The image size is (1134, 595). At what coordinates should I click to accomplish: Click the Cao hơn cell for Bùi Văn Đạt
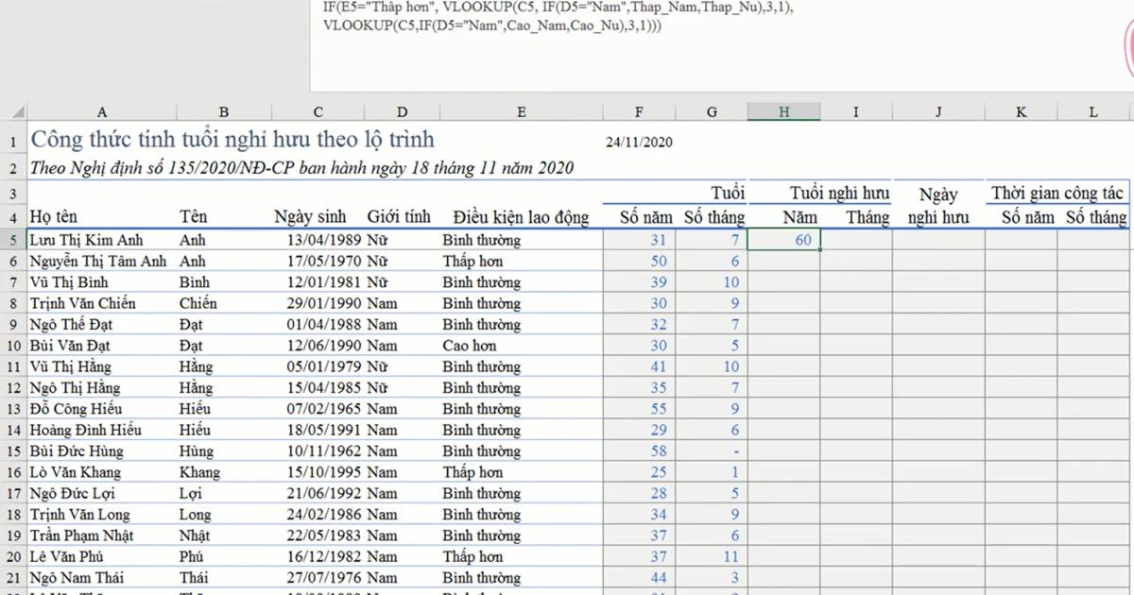[470, 346]
